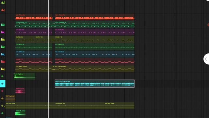Select the long second red bass clip
209x118 pixels.
pyautogui.click(x=95, y=62)
